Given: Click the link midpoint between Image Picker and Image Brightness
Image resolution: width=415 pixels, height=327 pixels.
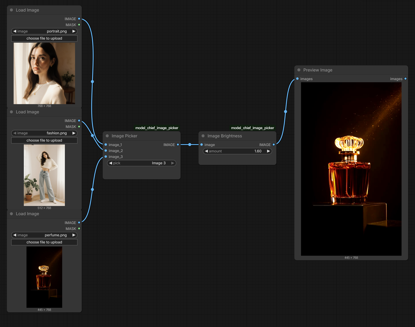Looking at the screenshot, I should tap(190, 145).
